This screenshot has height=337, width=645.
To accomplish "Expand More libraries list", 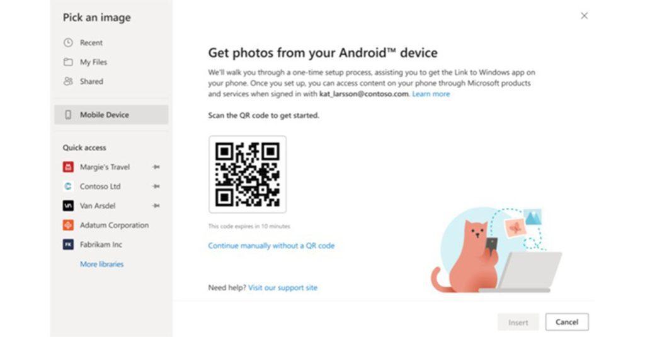I will point(101,264).
